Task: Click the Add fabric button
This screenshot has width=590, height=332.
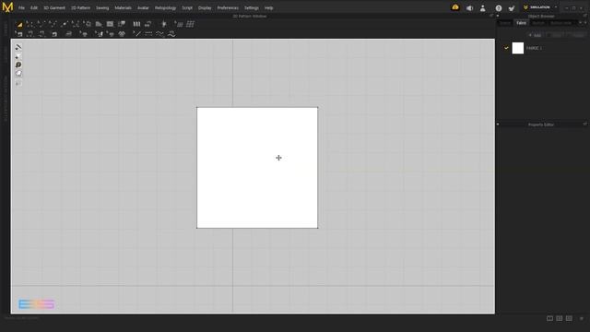Action: 536,35
